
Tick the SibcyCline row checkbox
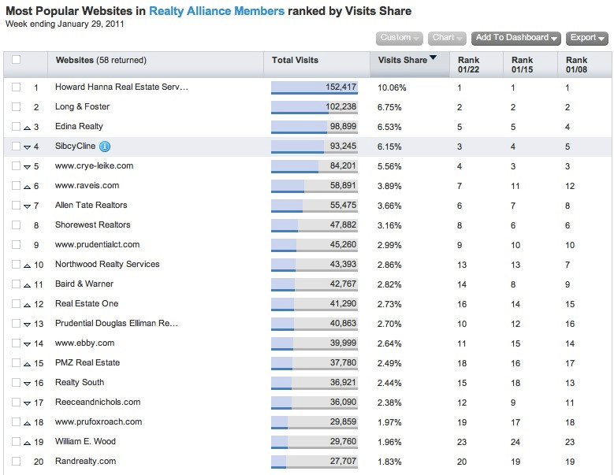click(16, 146)
